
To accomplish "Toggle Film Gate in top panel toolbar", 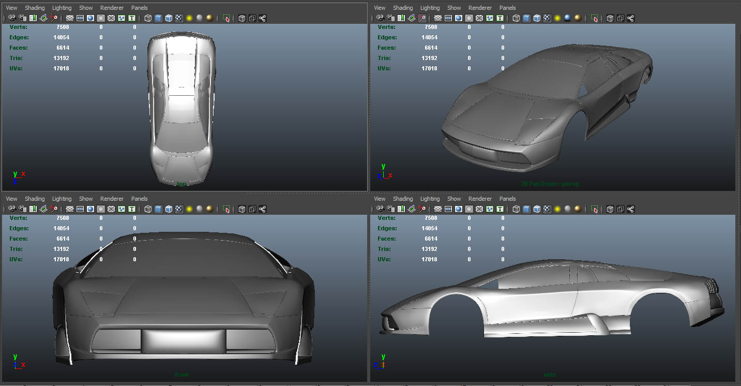I will coord(80,18).
